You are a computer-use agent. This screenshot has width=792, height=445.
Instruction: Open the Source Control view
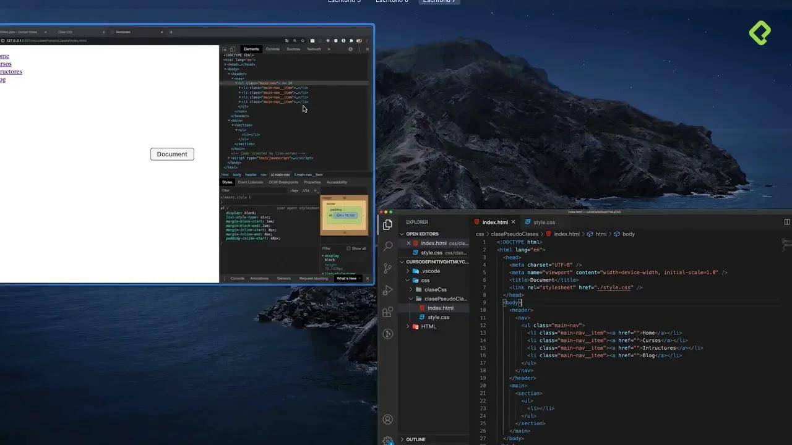tap(388, 268)
